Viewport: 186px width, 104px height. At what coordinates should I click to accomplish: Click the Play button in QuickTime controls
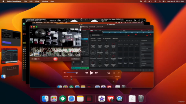click(x=92, y=73)
